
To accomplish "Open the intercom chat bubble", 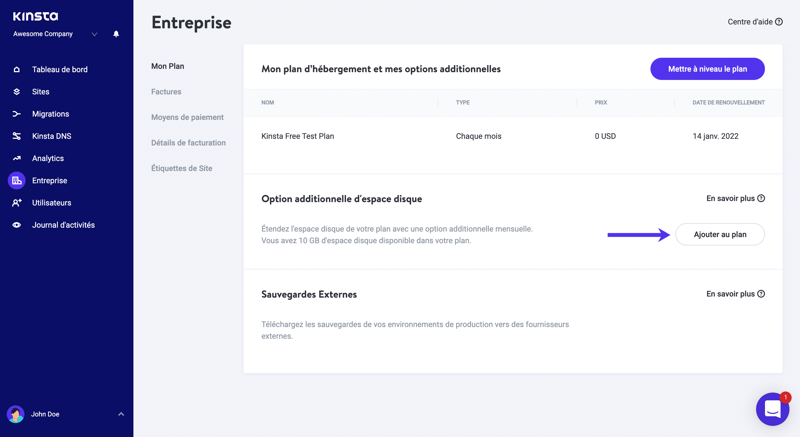I will 772,409.
